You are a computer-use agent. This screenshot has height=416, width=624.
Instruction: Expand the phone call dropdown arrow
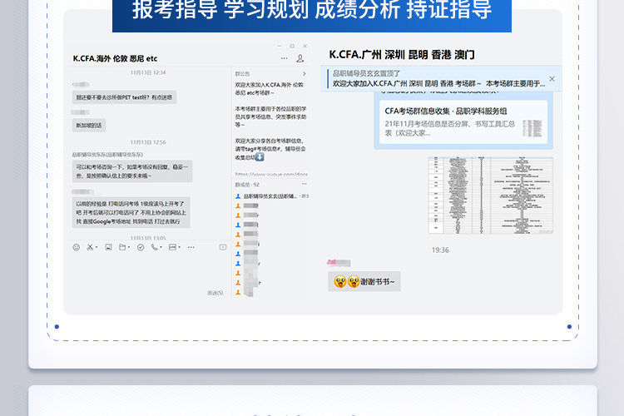click(161, 247)
